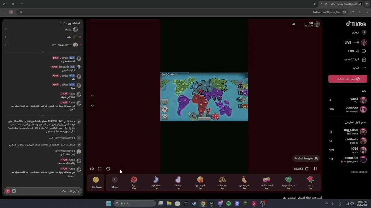Send the وردة rose gift
Viewport: 371px width, 208px height.
(x=310, y=183)
